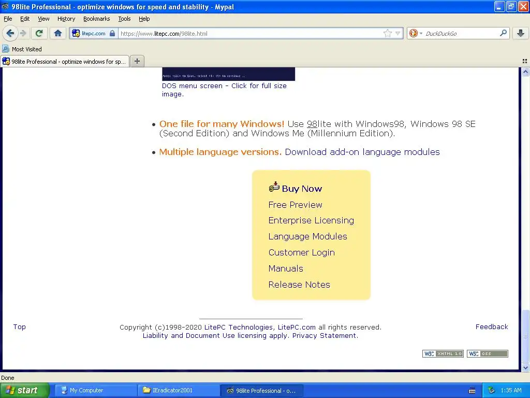Open the Manuals link
The width and height of the screenshot is (530, 398).
coord(286,268)
